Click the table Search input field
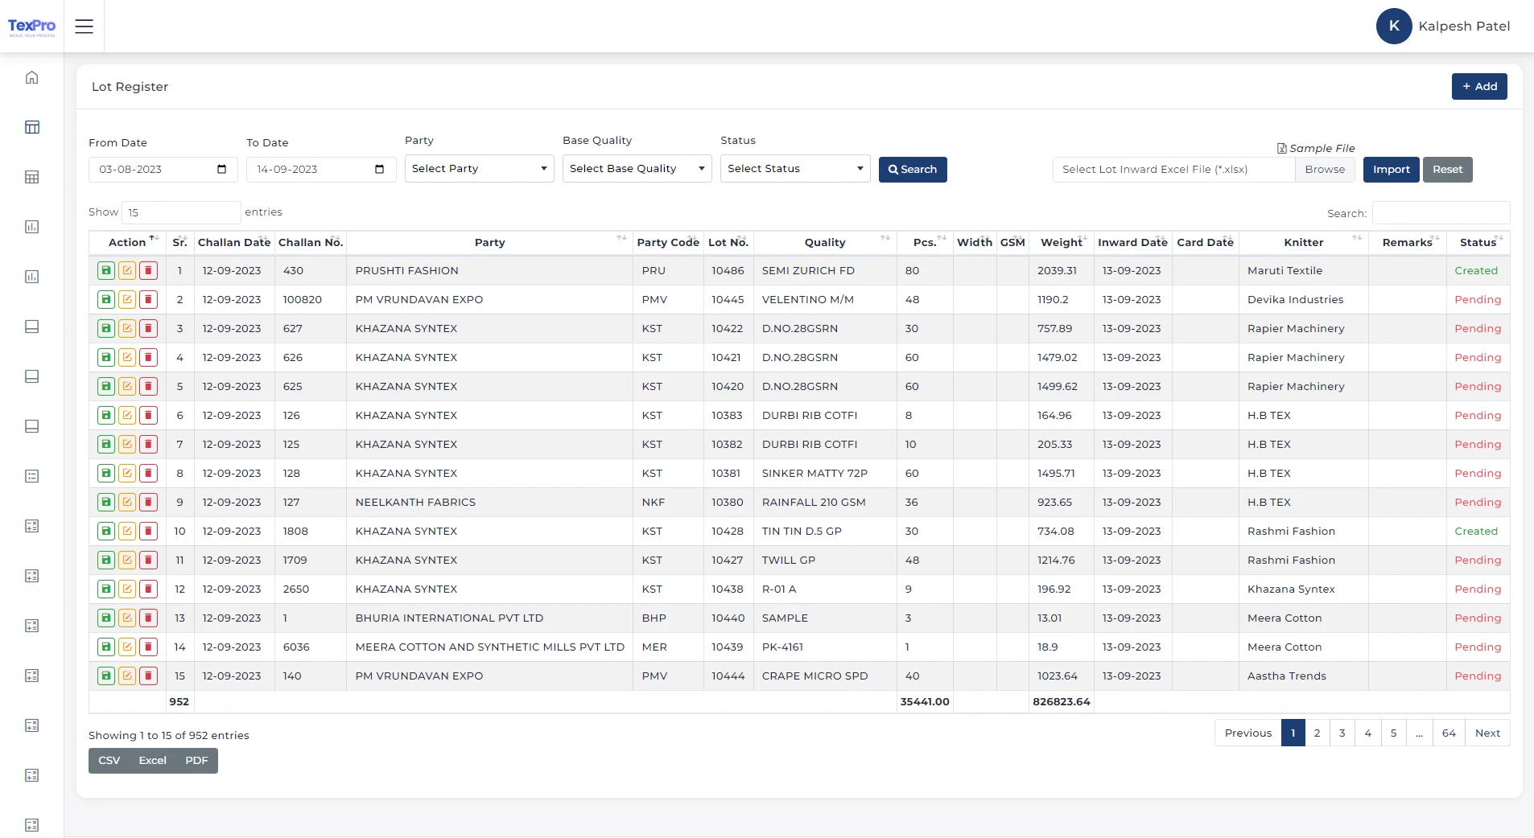This screenshot has height=838, width=1534. 1440,213
